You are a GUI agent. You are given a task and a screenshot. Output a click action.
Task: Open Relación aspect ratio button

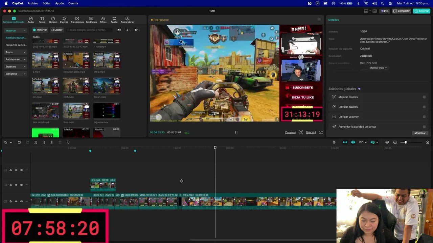[311, 132]
